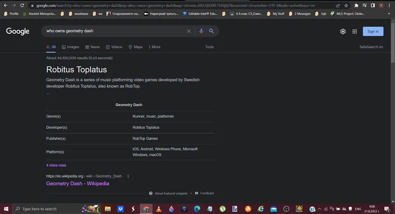
Task: Open the three-dot options beside the Wikipedia URL
Action: click(128, 176)
